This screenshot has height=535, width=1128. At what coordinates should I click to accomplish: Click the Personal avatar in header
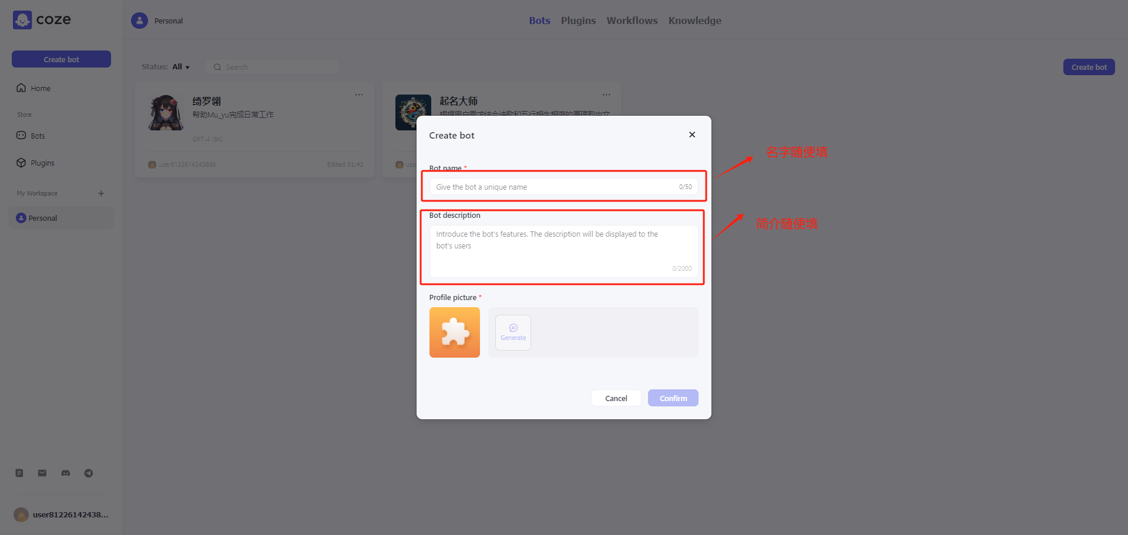click(139, 21)
